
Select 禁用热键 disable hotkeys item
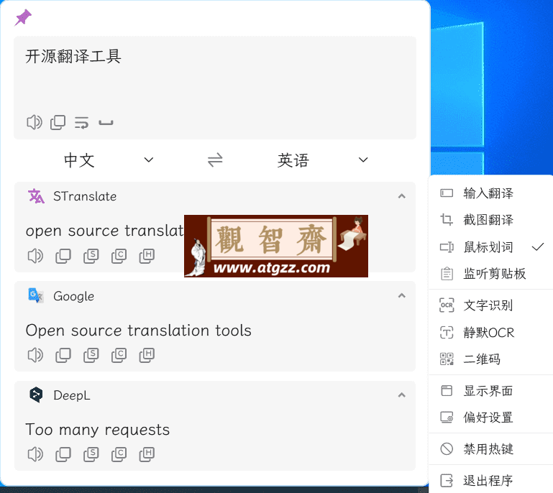pos(491,449)
